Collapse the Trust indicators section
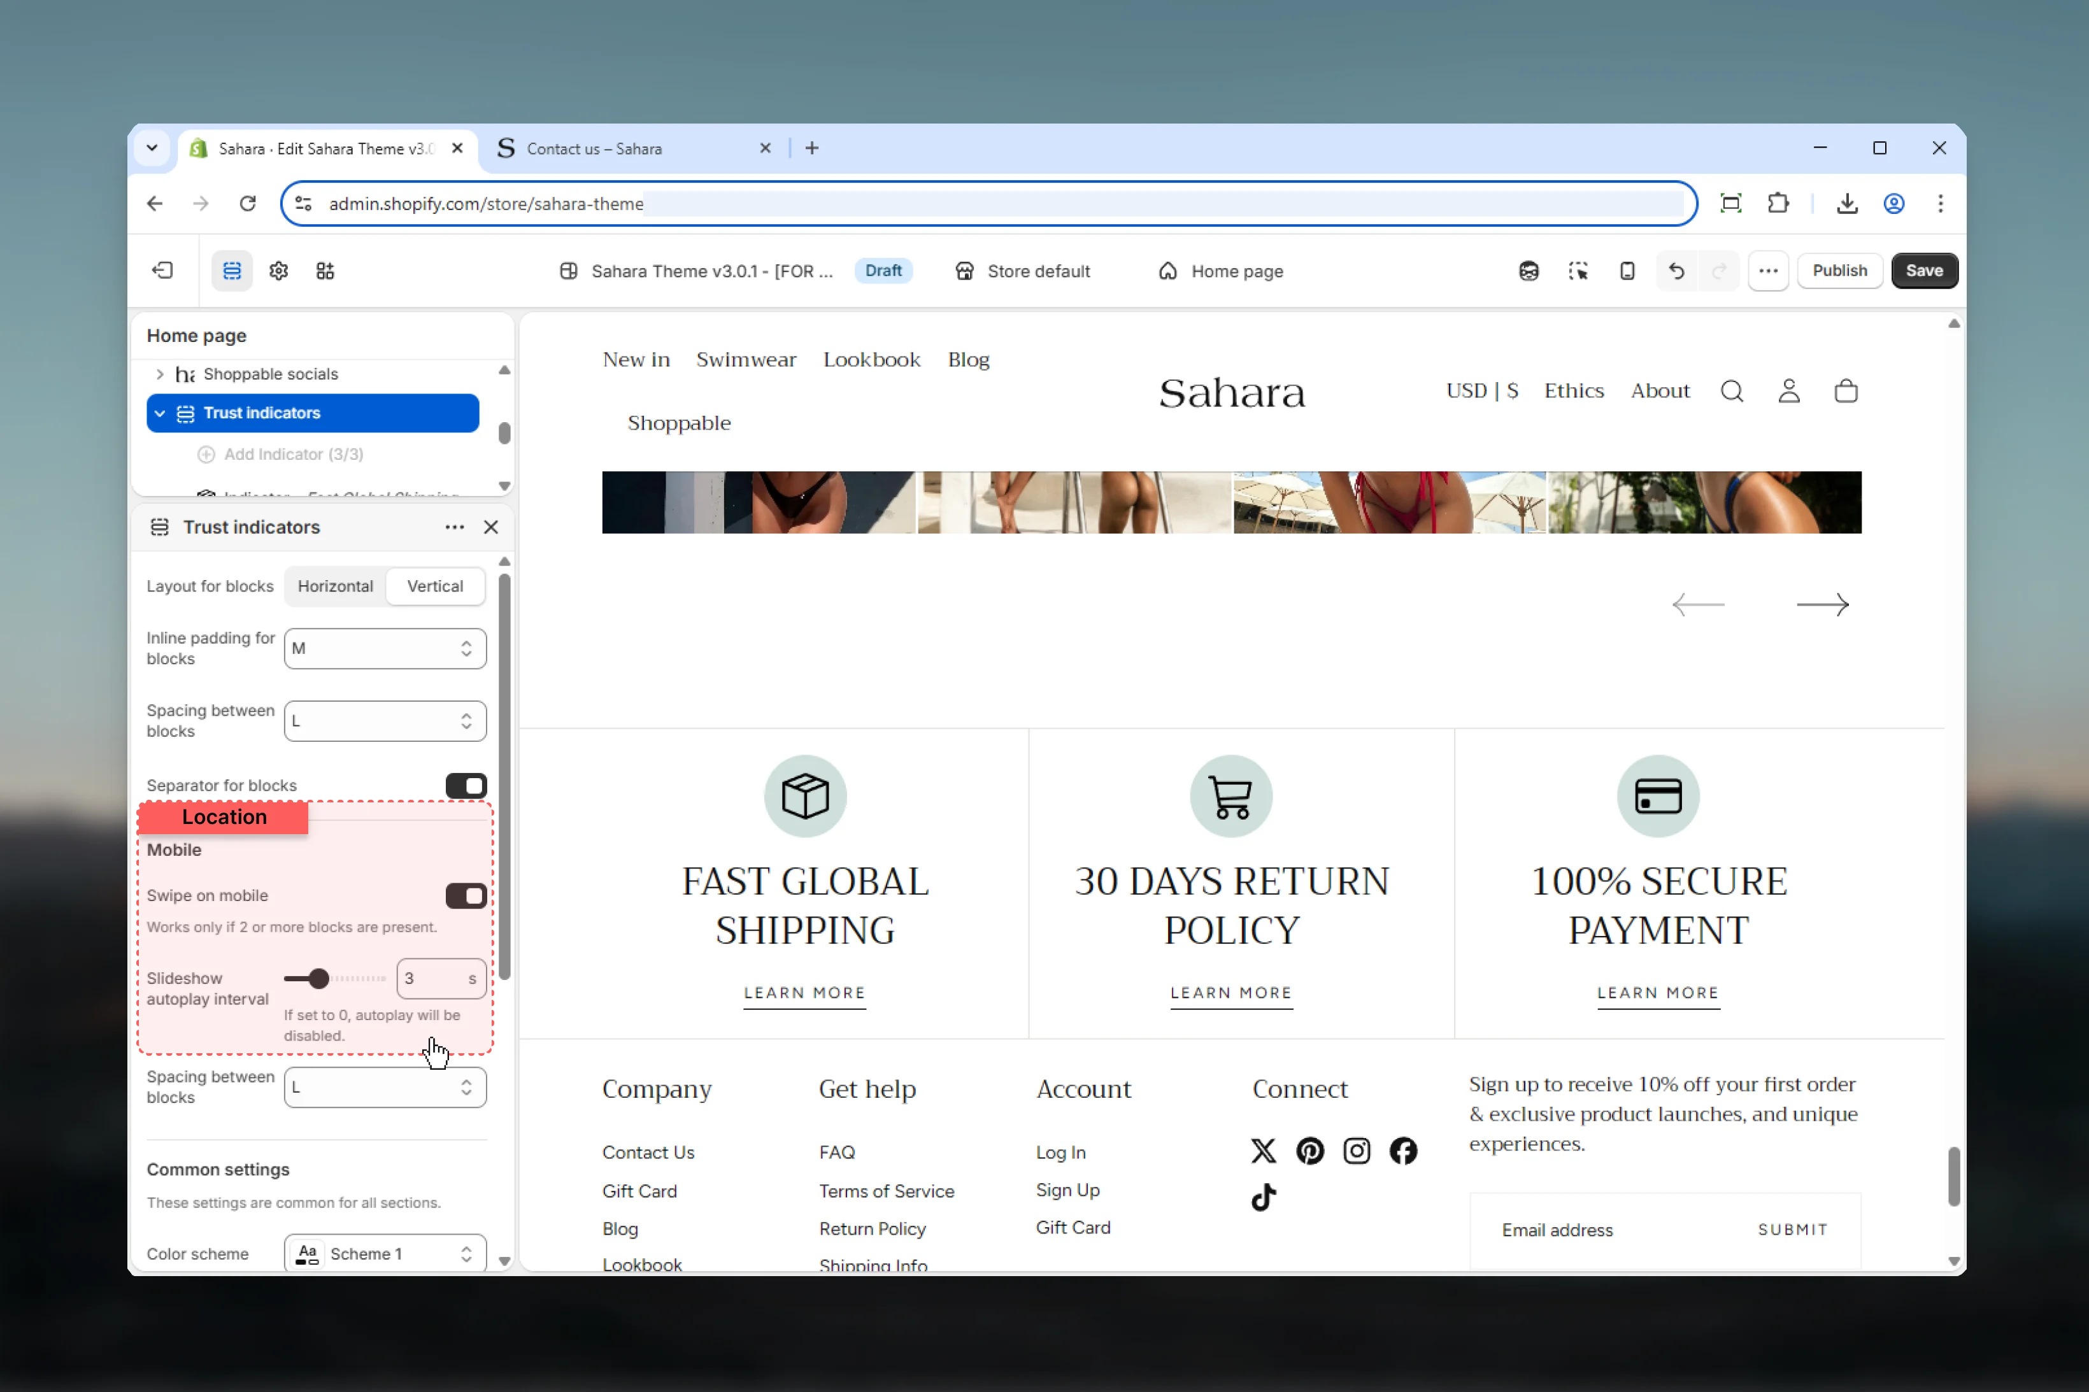Screen dimensions: 2089x1392 coord(160,413)
